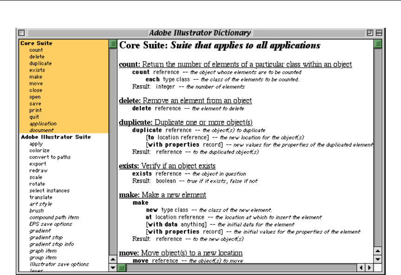
Task: Select 'apply' command in list
Action: (36, 144)
